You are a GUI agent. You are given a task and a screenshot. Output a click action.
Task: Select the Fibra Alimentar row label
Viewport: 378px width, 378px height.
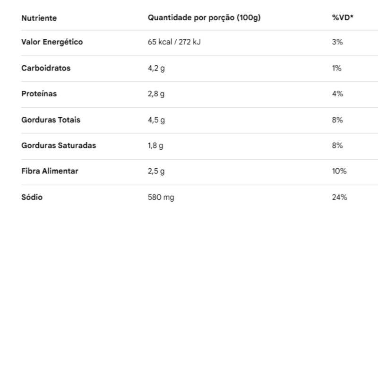(x=50, y=171)
